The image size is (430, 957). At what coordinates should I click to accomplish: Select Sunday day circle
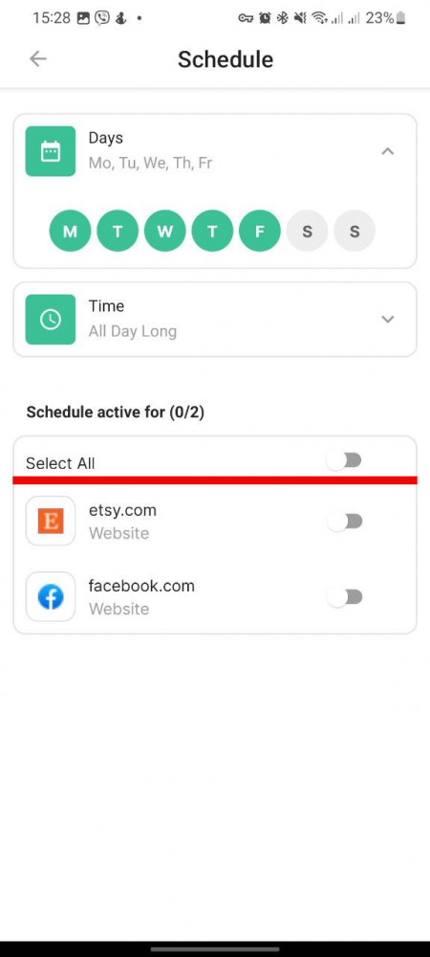point(355,231)
